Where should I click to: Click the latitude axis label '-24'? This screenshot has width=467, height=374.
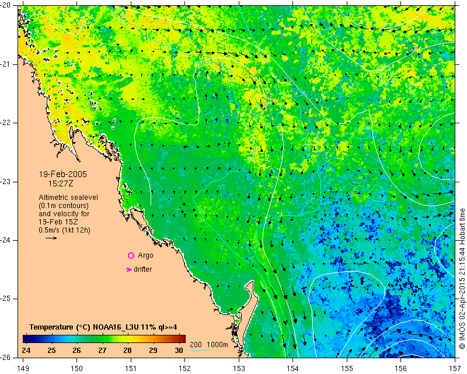(x=6, y=240)
